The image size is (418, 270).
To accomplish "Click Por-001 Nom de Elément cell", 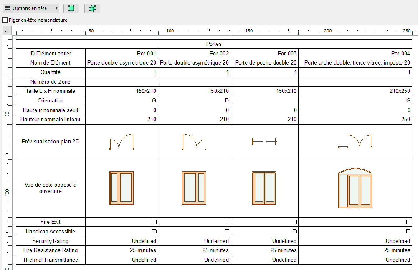I will click(122, 63).
